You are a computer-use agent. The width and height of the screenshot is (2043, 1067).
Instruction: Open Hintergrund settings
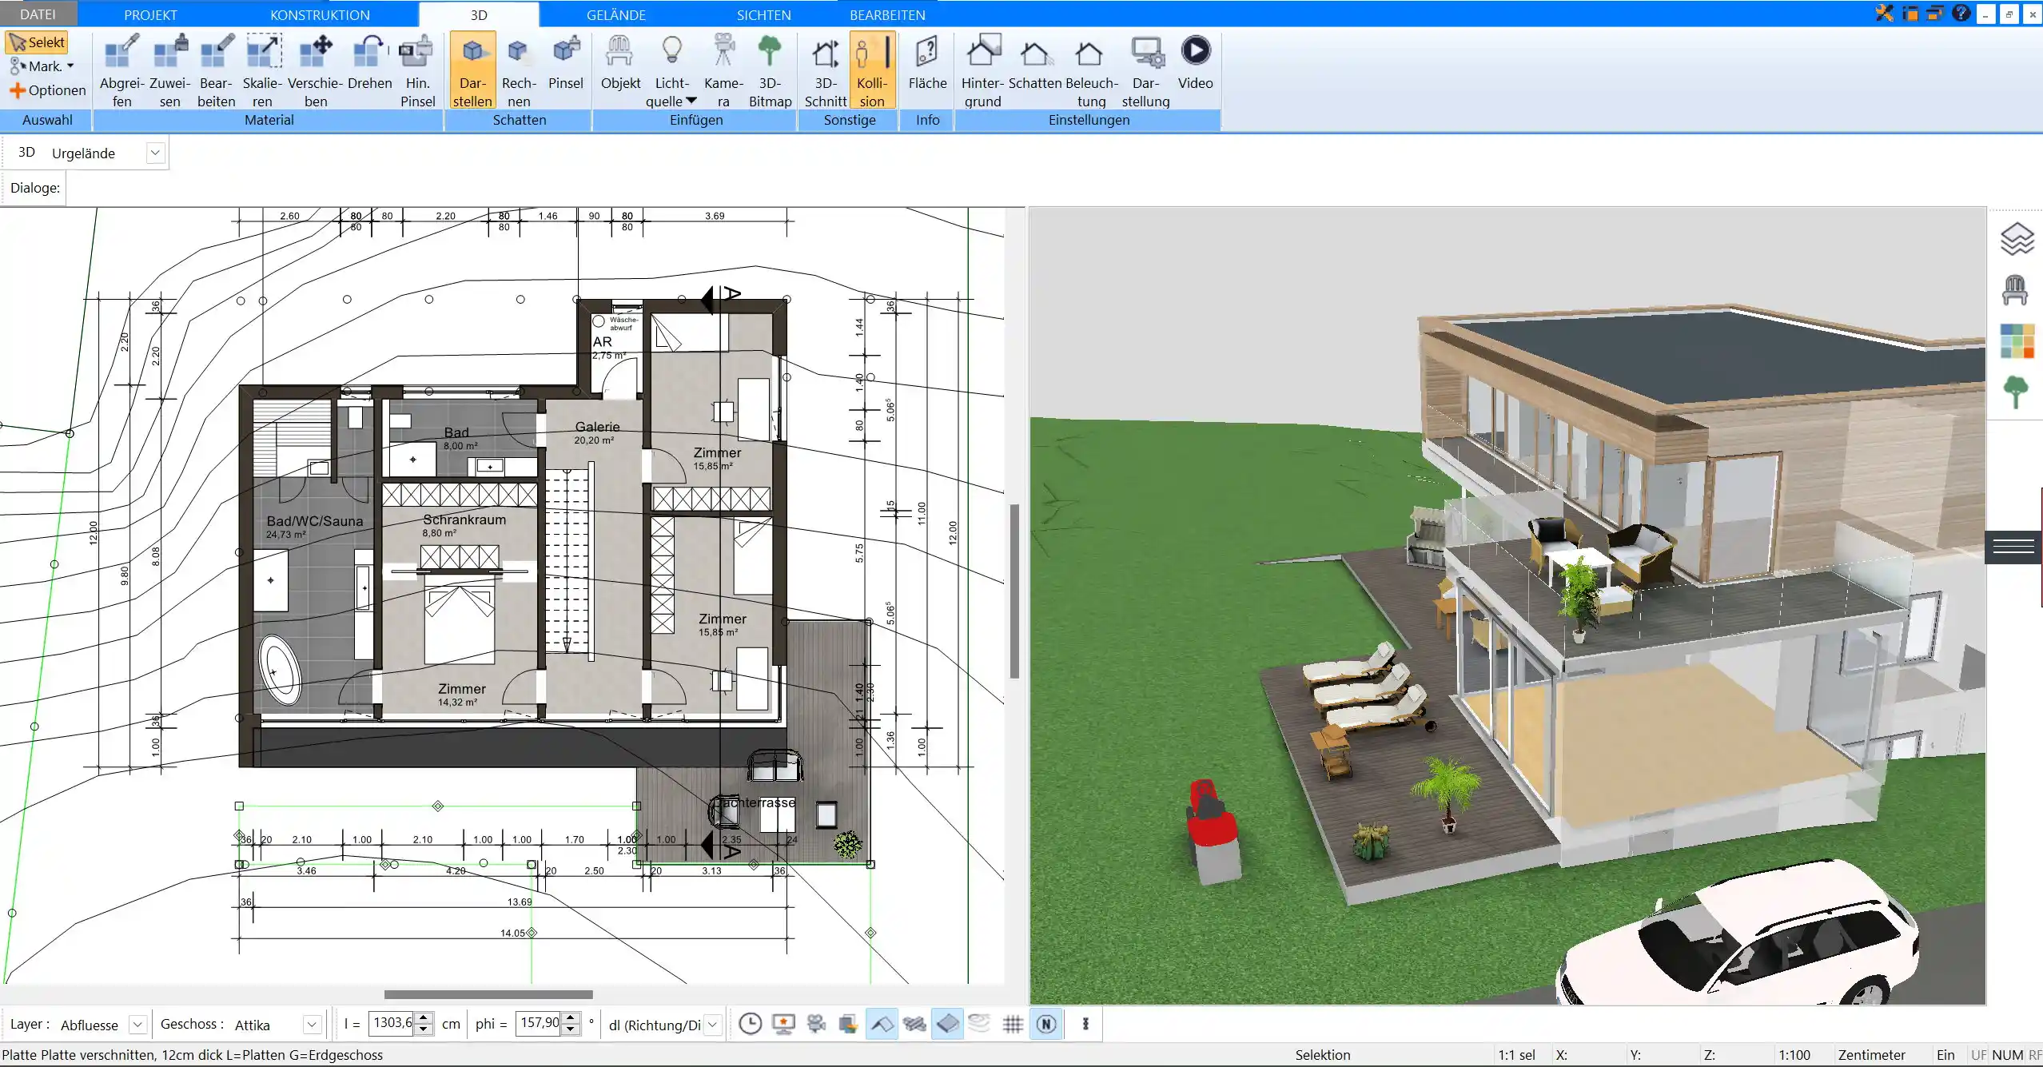click(982, 70)
